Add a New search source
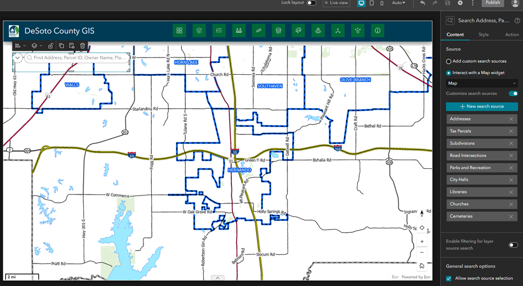523x286 pixels. point(482,107)
